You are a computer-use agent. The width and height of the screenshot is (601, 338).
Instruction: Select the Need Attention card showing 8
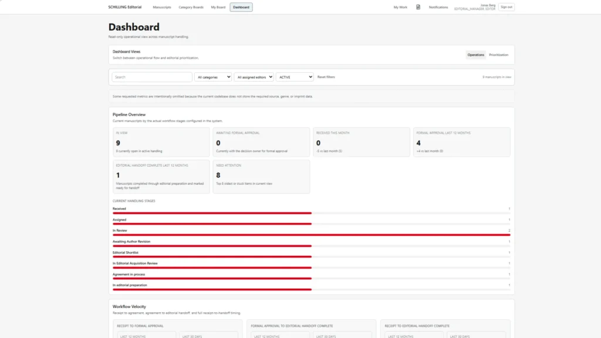coord(261,176)
